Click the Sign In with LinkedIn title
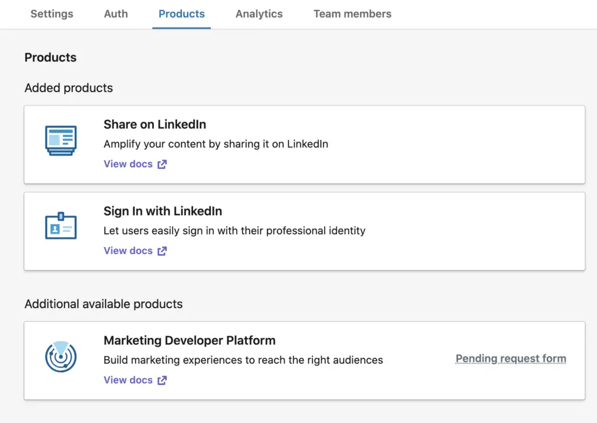The image size is (597, 423). (163, 211)
